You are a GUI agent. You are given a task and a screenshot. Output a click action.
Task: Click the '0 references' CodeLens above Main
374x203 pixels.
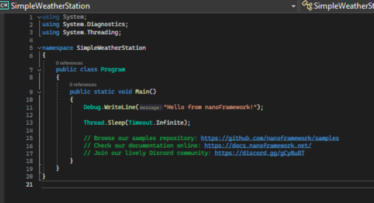[83, 85]
